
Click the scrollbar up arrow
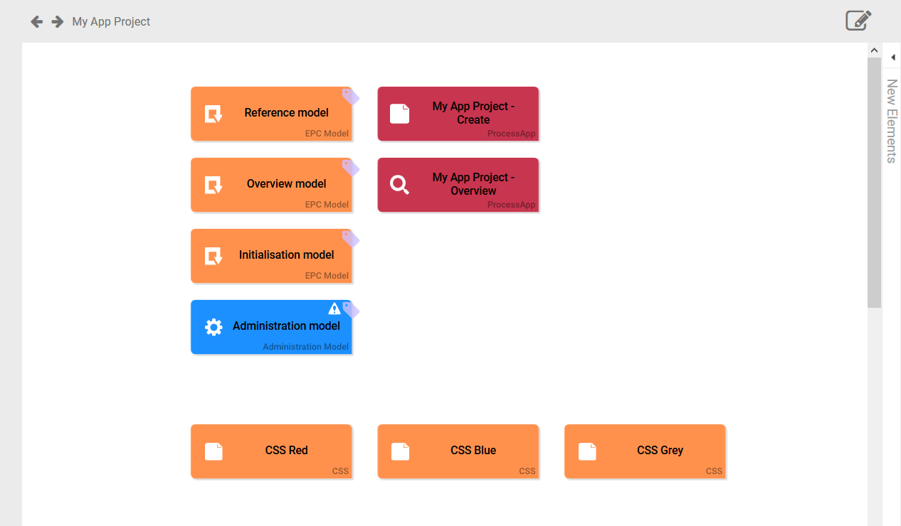pyautogui.click(x=874, y=50)
